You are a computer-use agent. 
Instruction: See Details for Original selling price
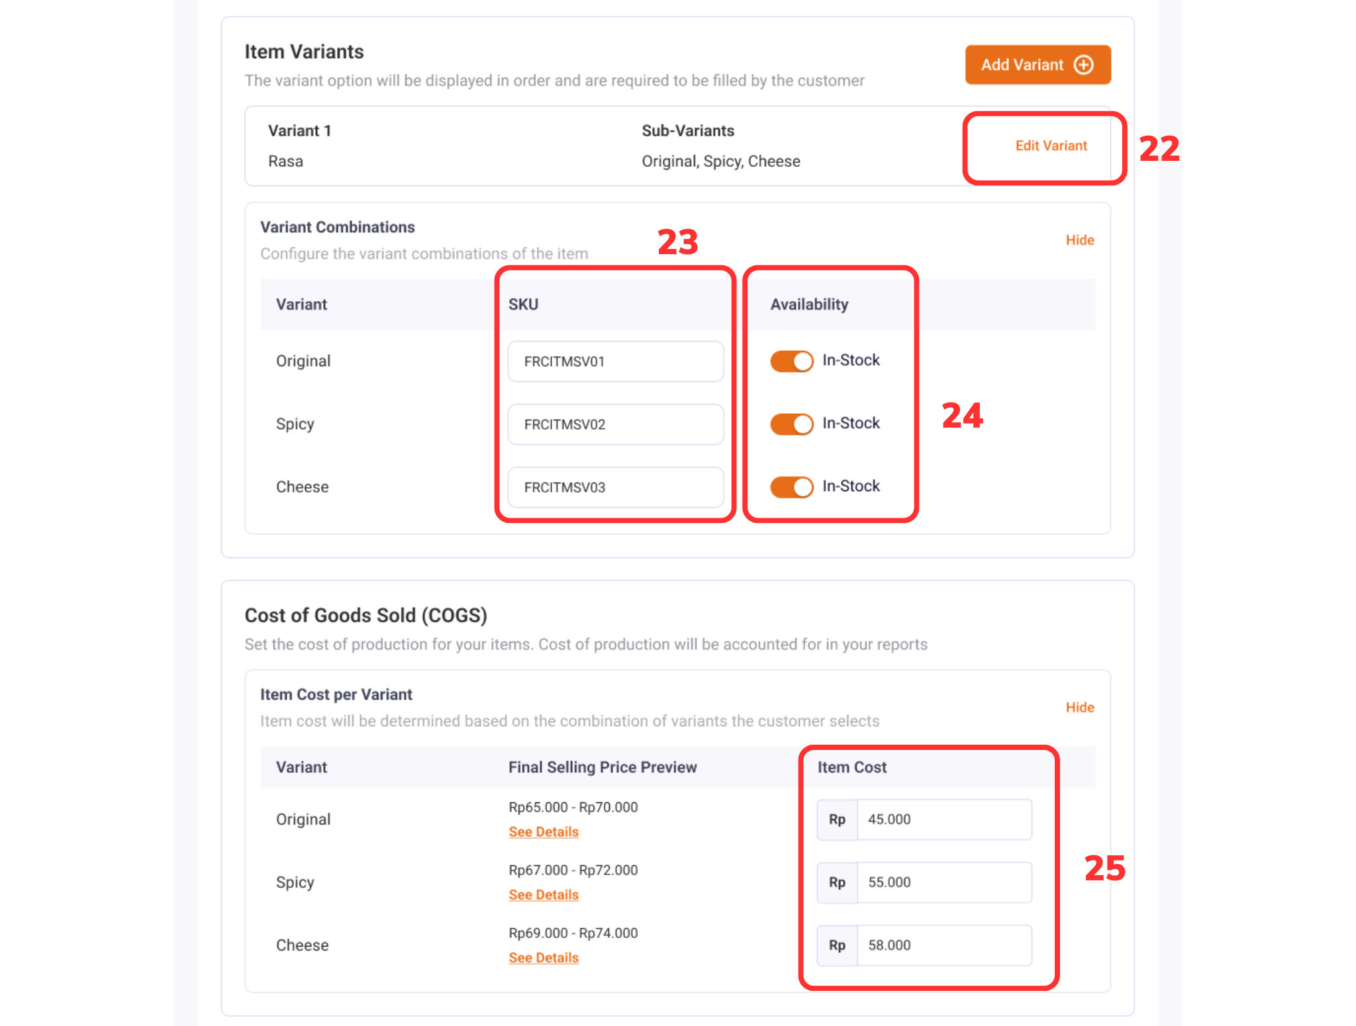click(543, 831)
